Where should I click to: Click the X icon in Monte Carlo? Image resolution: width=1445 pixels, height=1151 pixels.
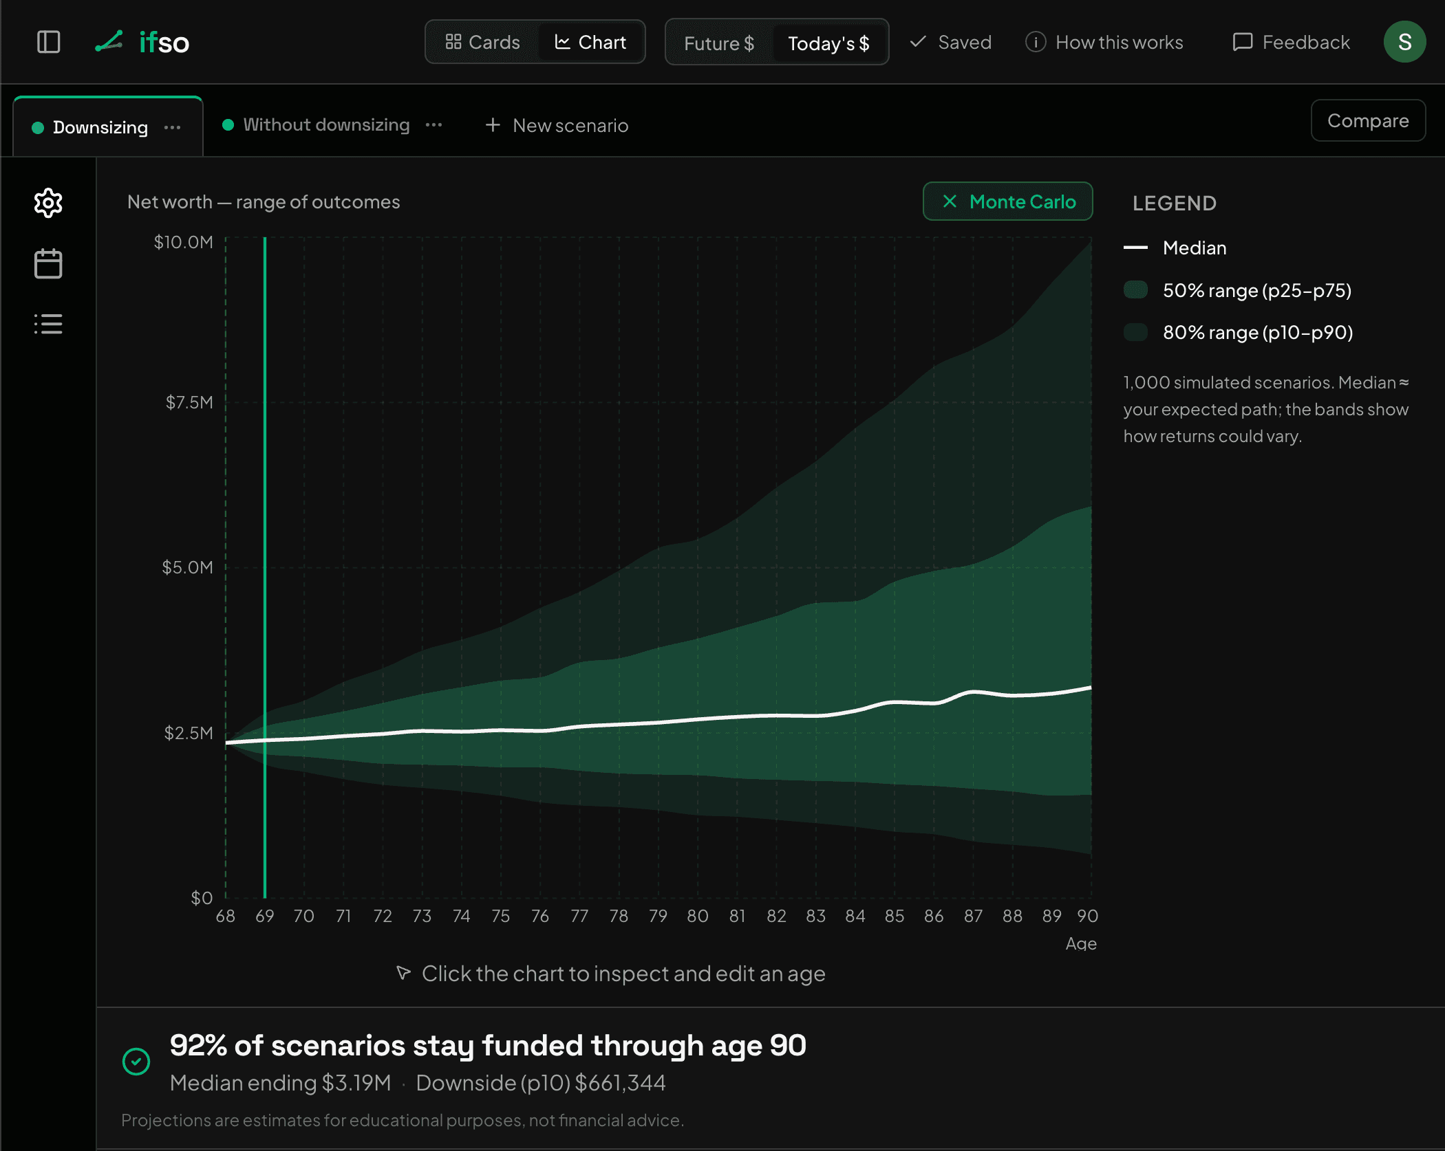point(950,201)
